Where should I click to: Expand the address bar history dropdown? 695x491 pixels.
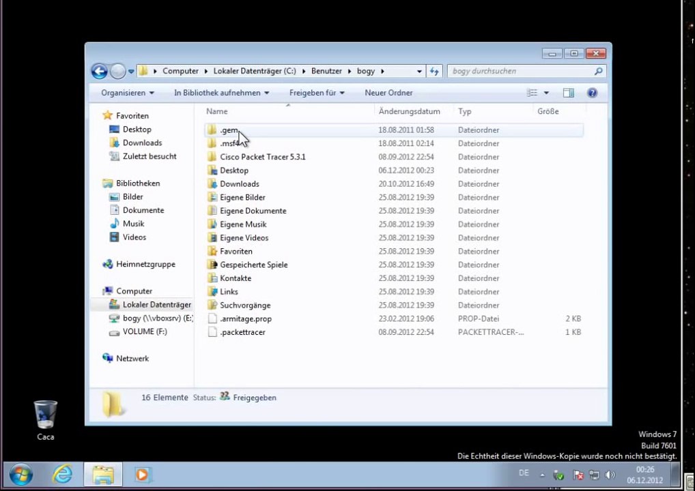tap(419, 72)
